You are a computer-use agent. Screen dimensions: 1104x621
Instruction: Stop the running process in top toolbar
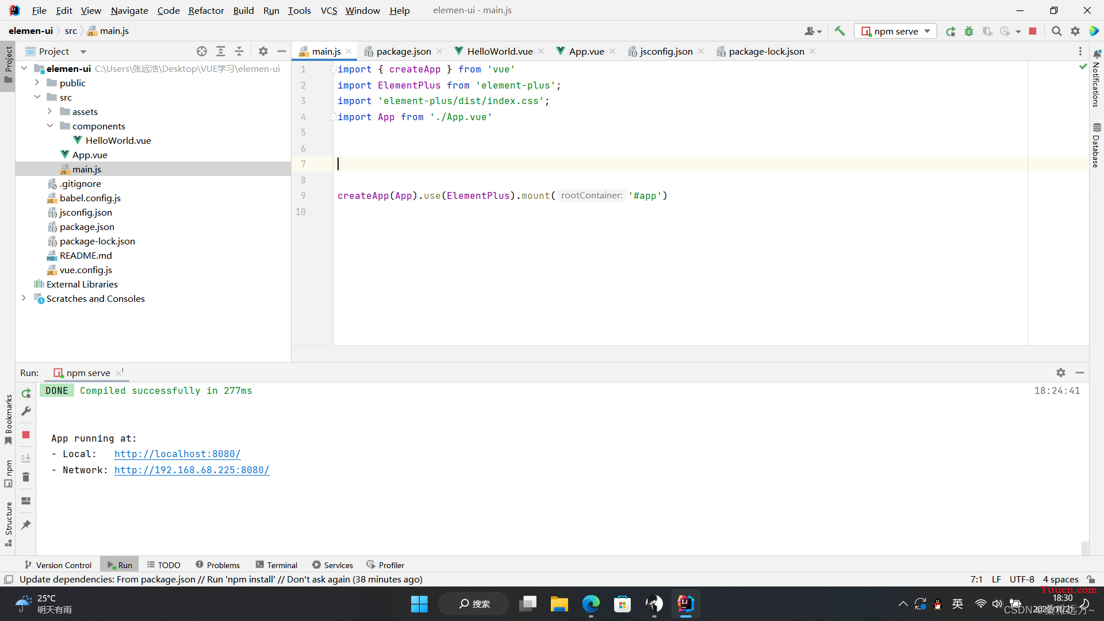[x=1033, y=31]
